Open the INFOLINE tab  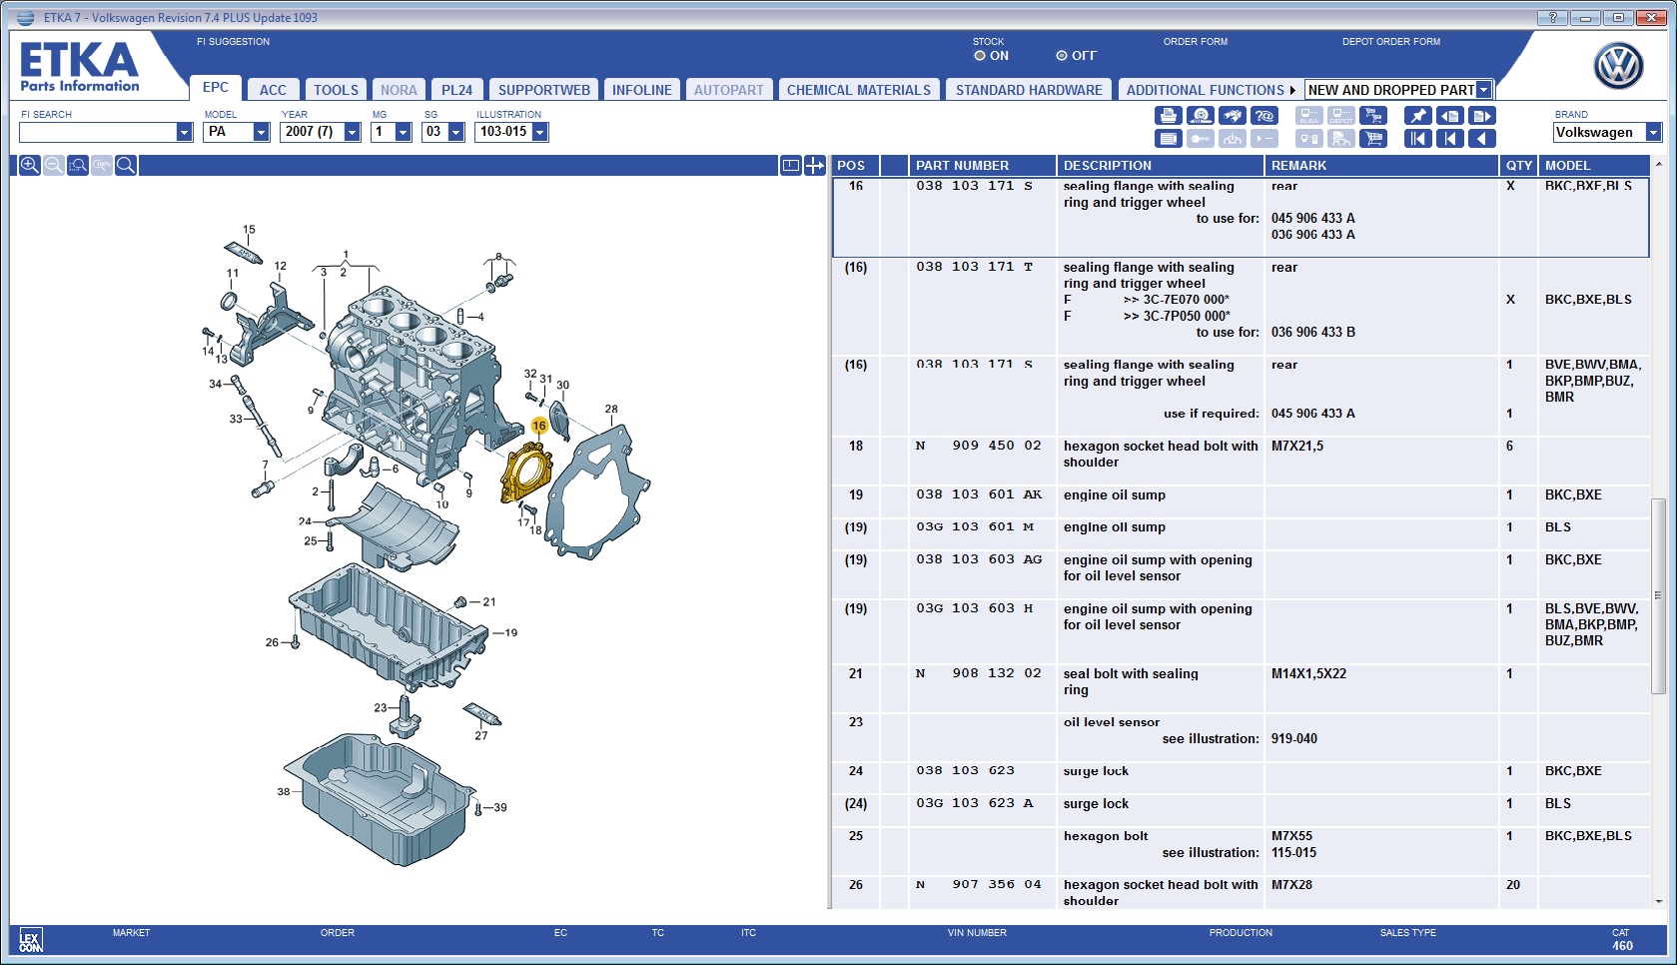point(642,90)
